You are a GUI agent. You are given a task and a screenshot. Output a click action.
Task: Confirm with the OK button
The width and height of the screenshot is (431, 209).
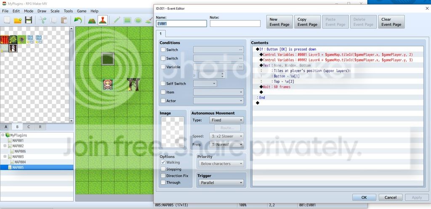tap(364, 197)
